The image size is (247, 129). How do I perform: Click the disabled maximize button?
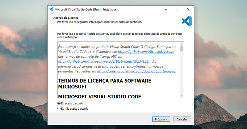pos(177,9)
